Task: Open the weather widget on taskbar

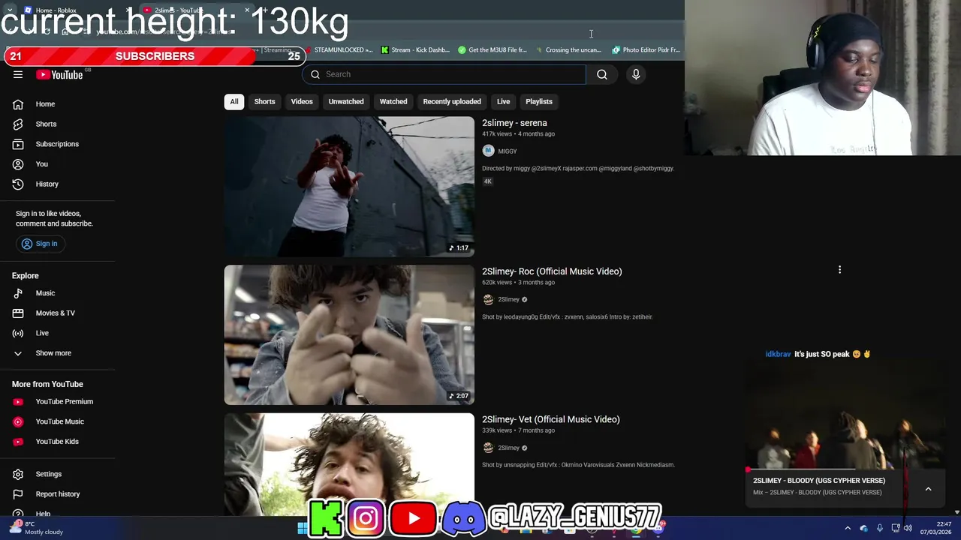Action: (38, 528)
